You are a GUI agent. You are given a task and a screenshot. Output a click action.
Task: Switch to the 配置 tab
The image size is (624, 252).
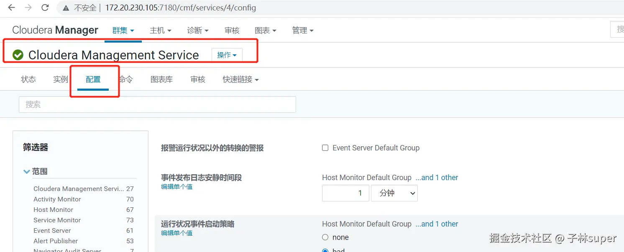click(93, 79)
